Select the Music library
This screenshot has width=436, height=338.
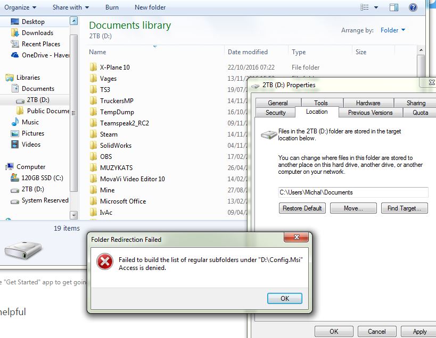30,122
